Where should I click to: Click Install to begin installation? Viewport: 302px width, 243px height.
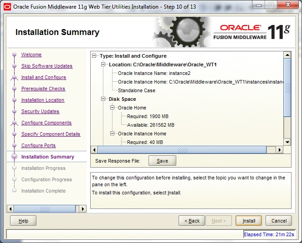click(249, 221)
